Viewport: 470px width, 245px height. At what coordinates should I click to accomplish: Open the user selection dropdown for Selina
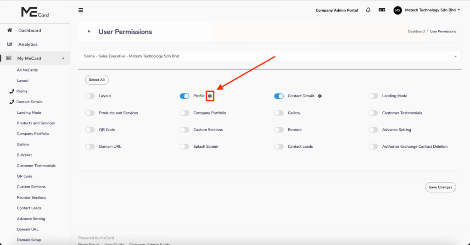pyautogui.click(x=270, y=56)
